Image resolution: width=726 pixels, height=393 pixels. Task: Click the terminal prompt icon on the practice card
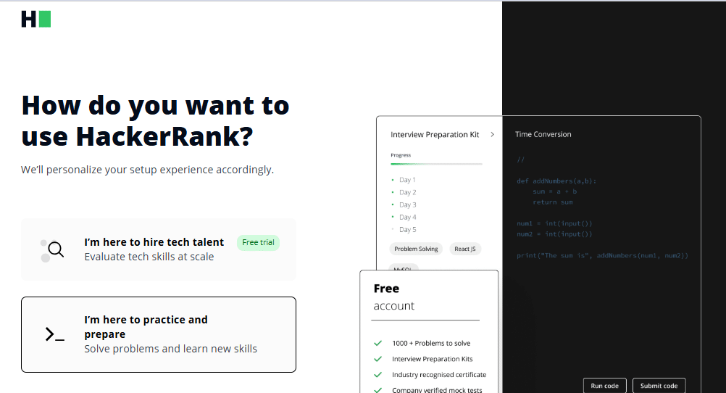[x=54, y=334]
